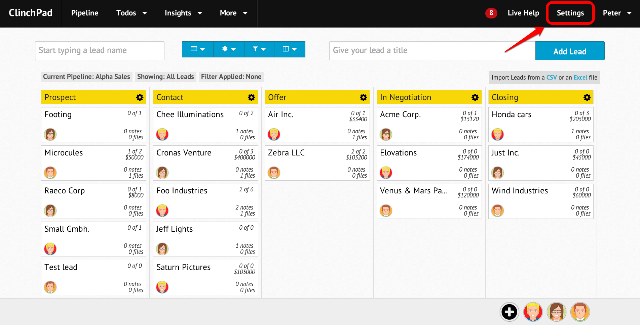
Task: Follow the CSV import link
Action: coord(552,78)
